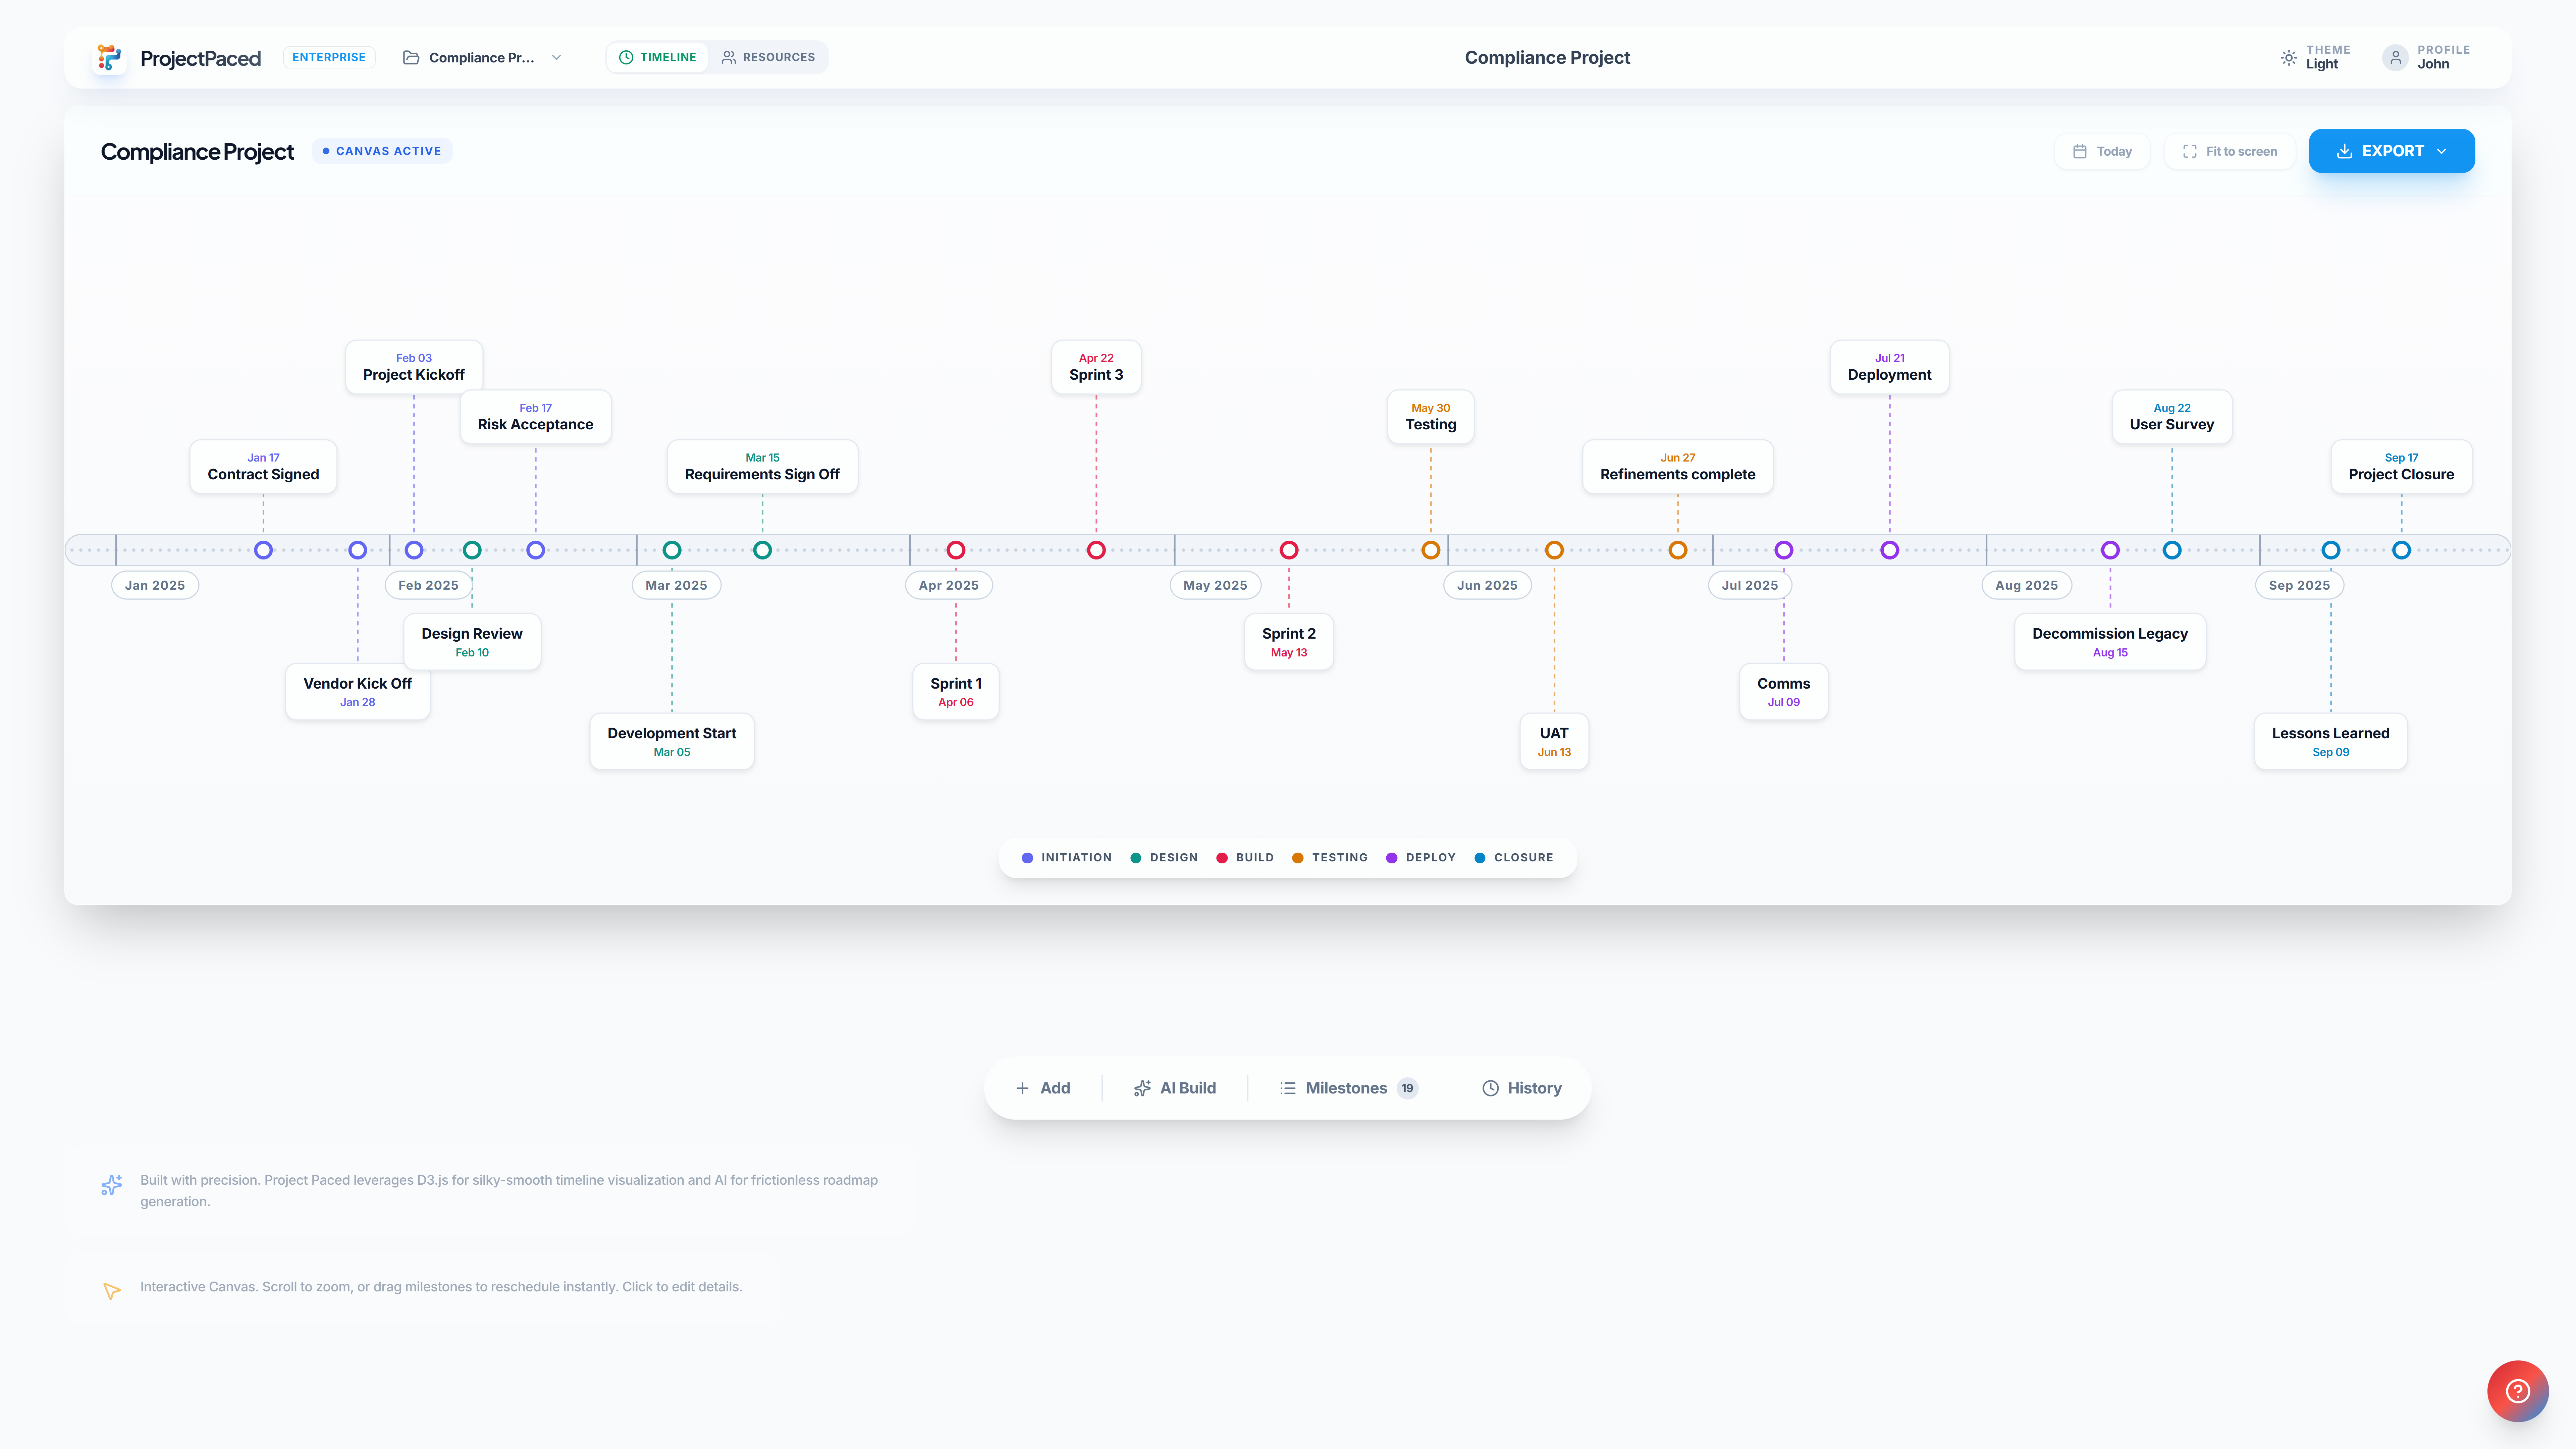
Task: Expand the project selector dropdown chevron
Action: [x=556, y=57]
